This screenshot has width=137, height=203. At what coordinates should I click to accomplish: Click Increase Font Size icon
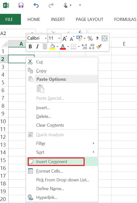click(x=65, y=38)
